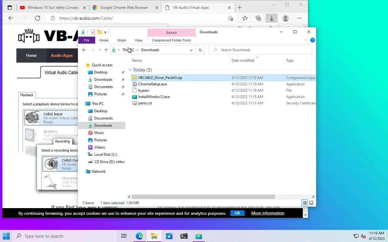Open the View ribbon tab
The width and height of the screenshot is (388, 242).
tap(139, 40)
